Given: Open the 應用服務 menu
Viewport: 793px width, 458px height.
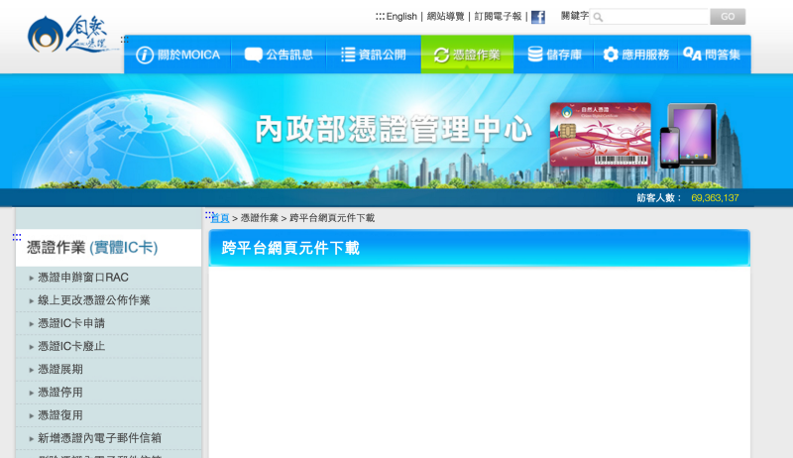Looking at the screenshot, I should click(x=635, y=55).
